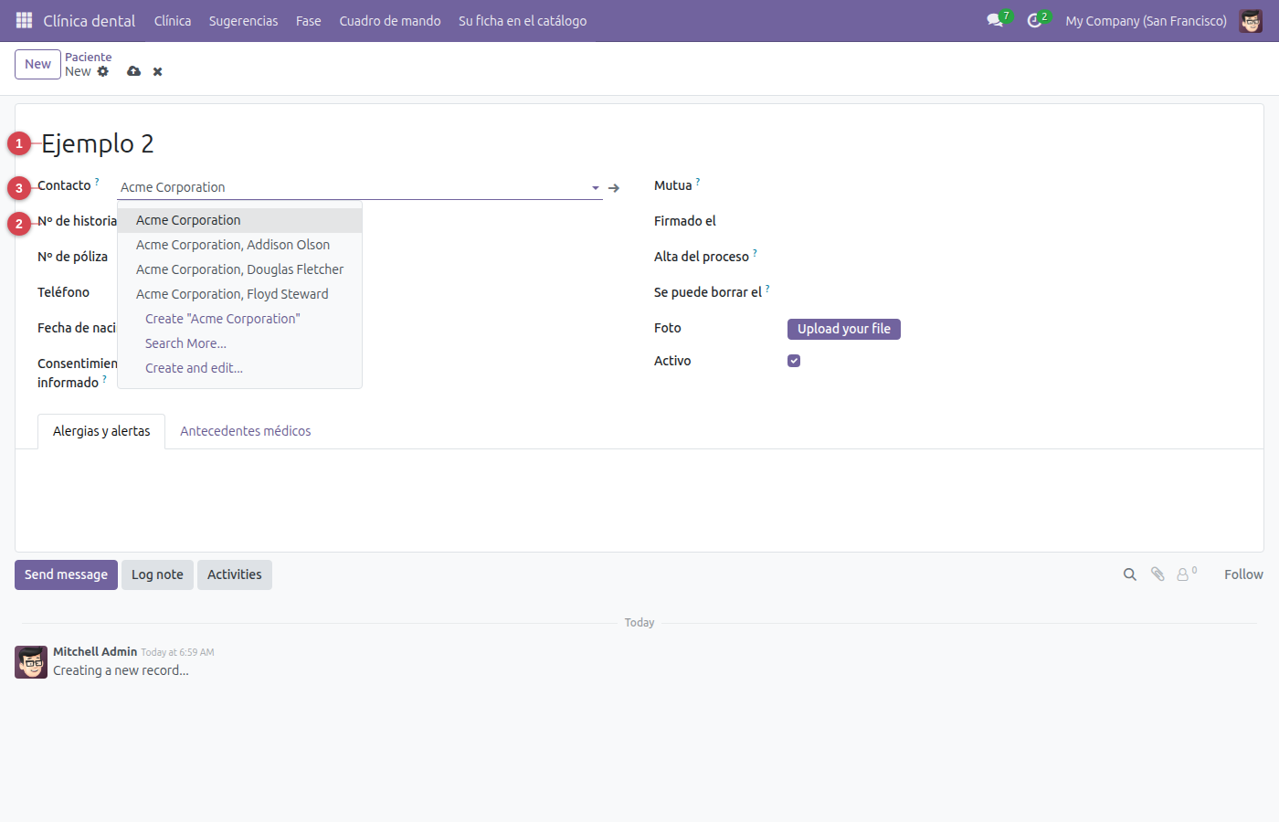Viewport: 1279px width, 822px height.
Task: Click Search More... in the dropdown
Action: tap(239, 343)
